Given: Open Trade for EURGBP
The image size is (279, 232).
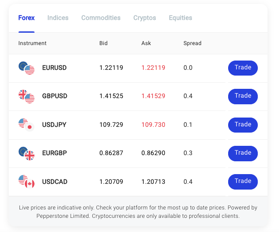Looking at the screenshot, I should [243, 153].
